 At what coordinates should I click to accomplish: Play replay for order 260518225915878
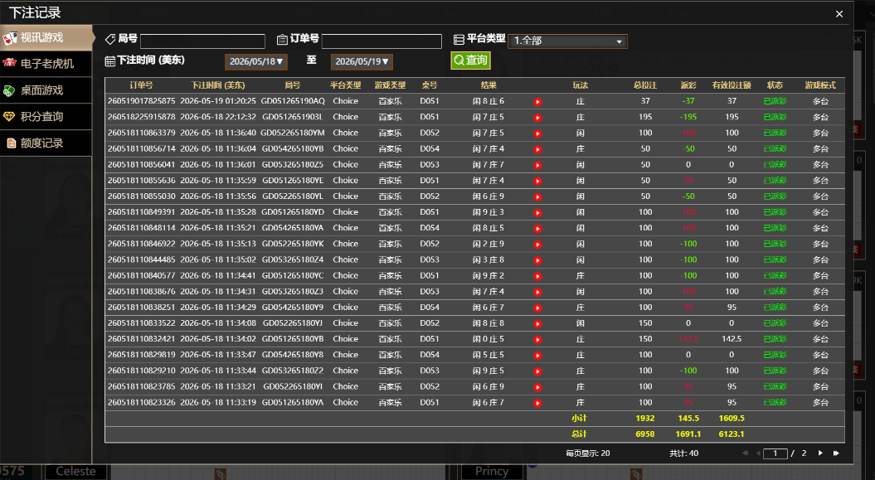tap(537, 118)
